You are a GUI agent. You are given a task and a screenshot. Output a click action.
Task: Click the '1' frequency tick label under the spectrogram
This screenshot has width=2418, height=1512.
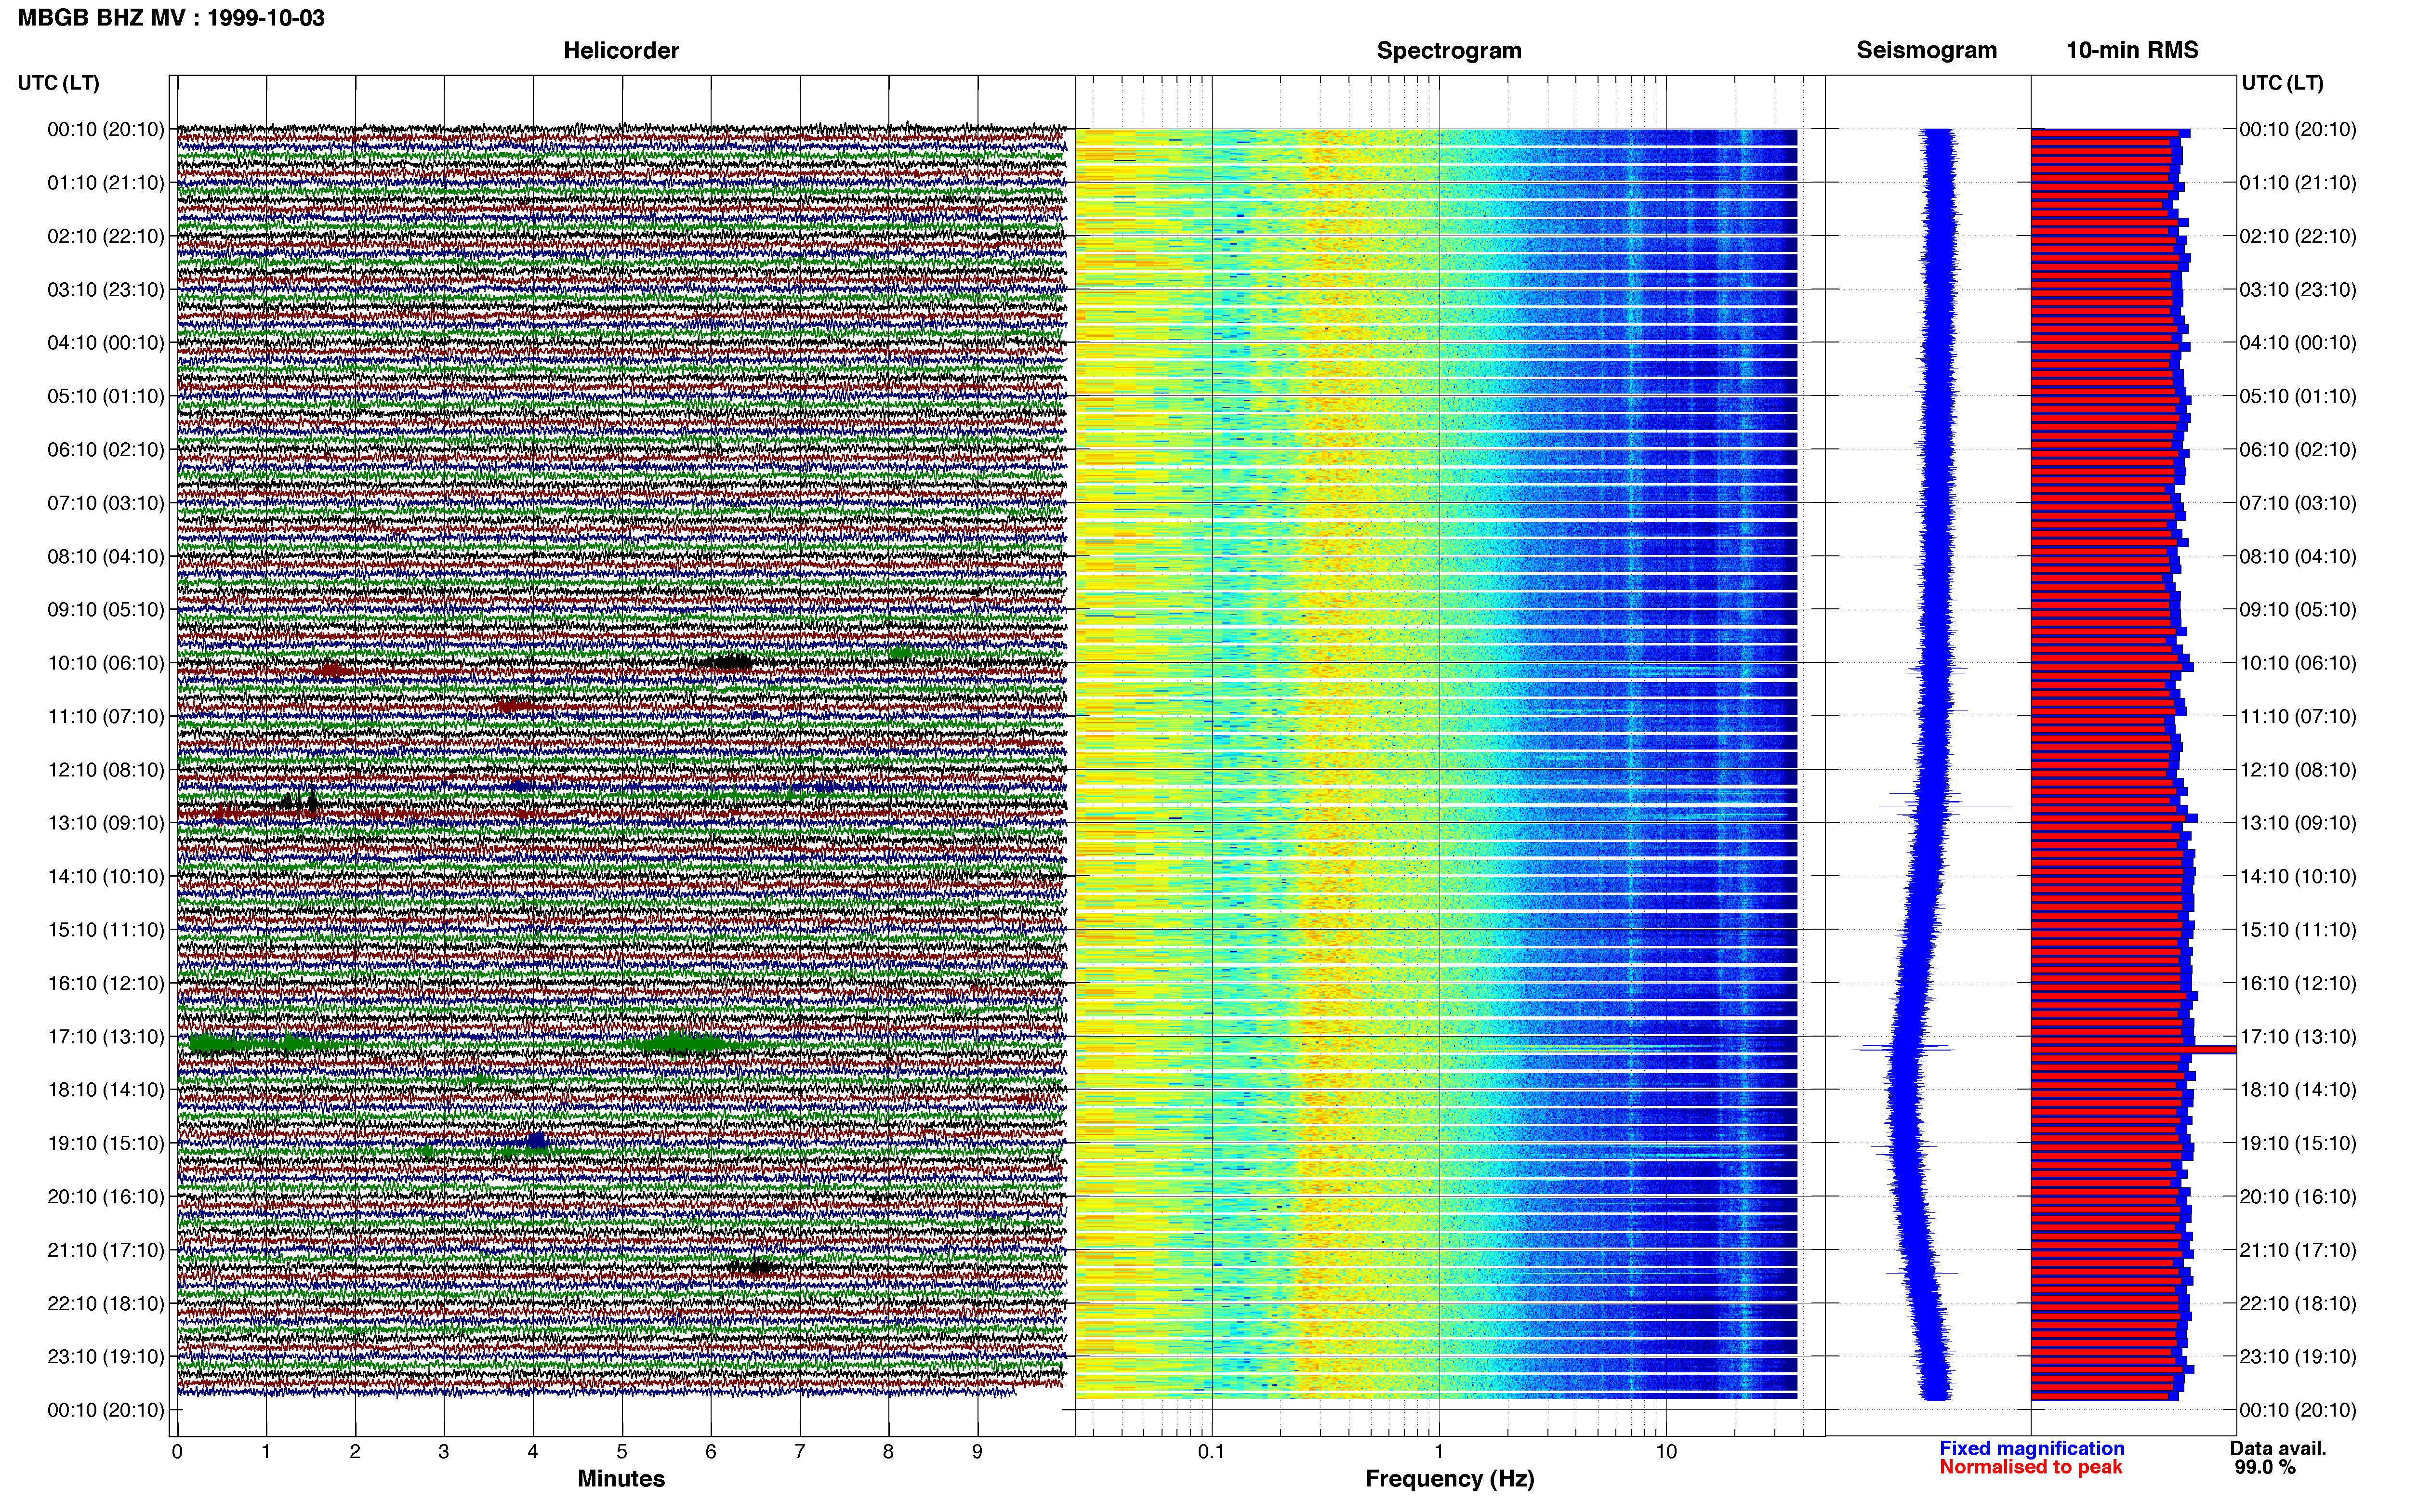[x=1439, y=1452]
